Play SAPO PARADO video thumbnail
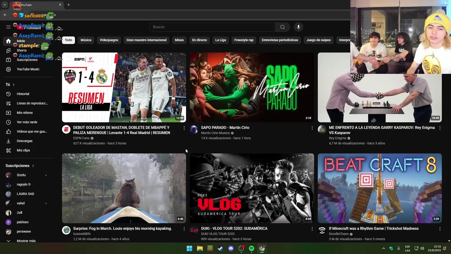Viewport: 451px width, 254px height. pos(252,87)
